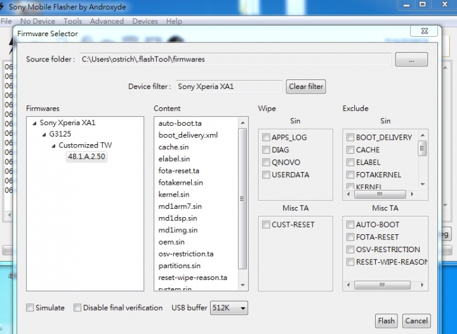The width and height of the screenshot is (457, 334).
Task: Toggle Disable final verification checkbox
Action: click(x=77, y=308)
